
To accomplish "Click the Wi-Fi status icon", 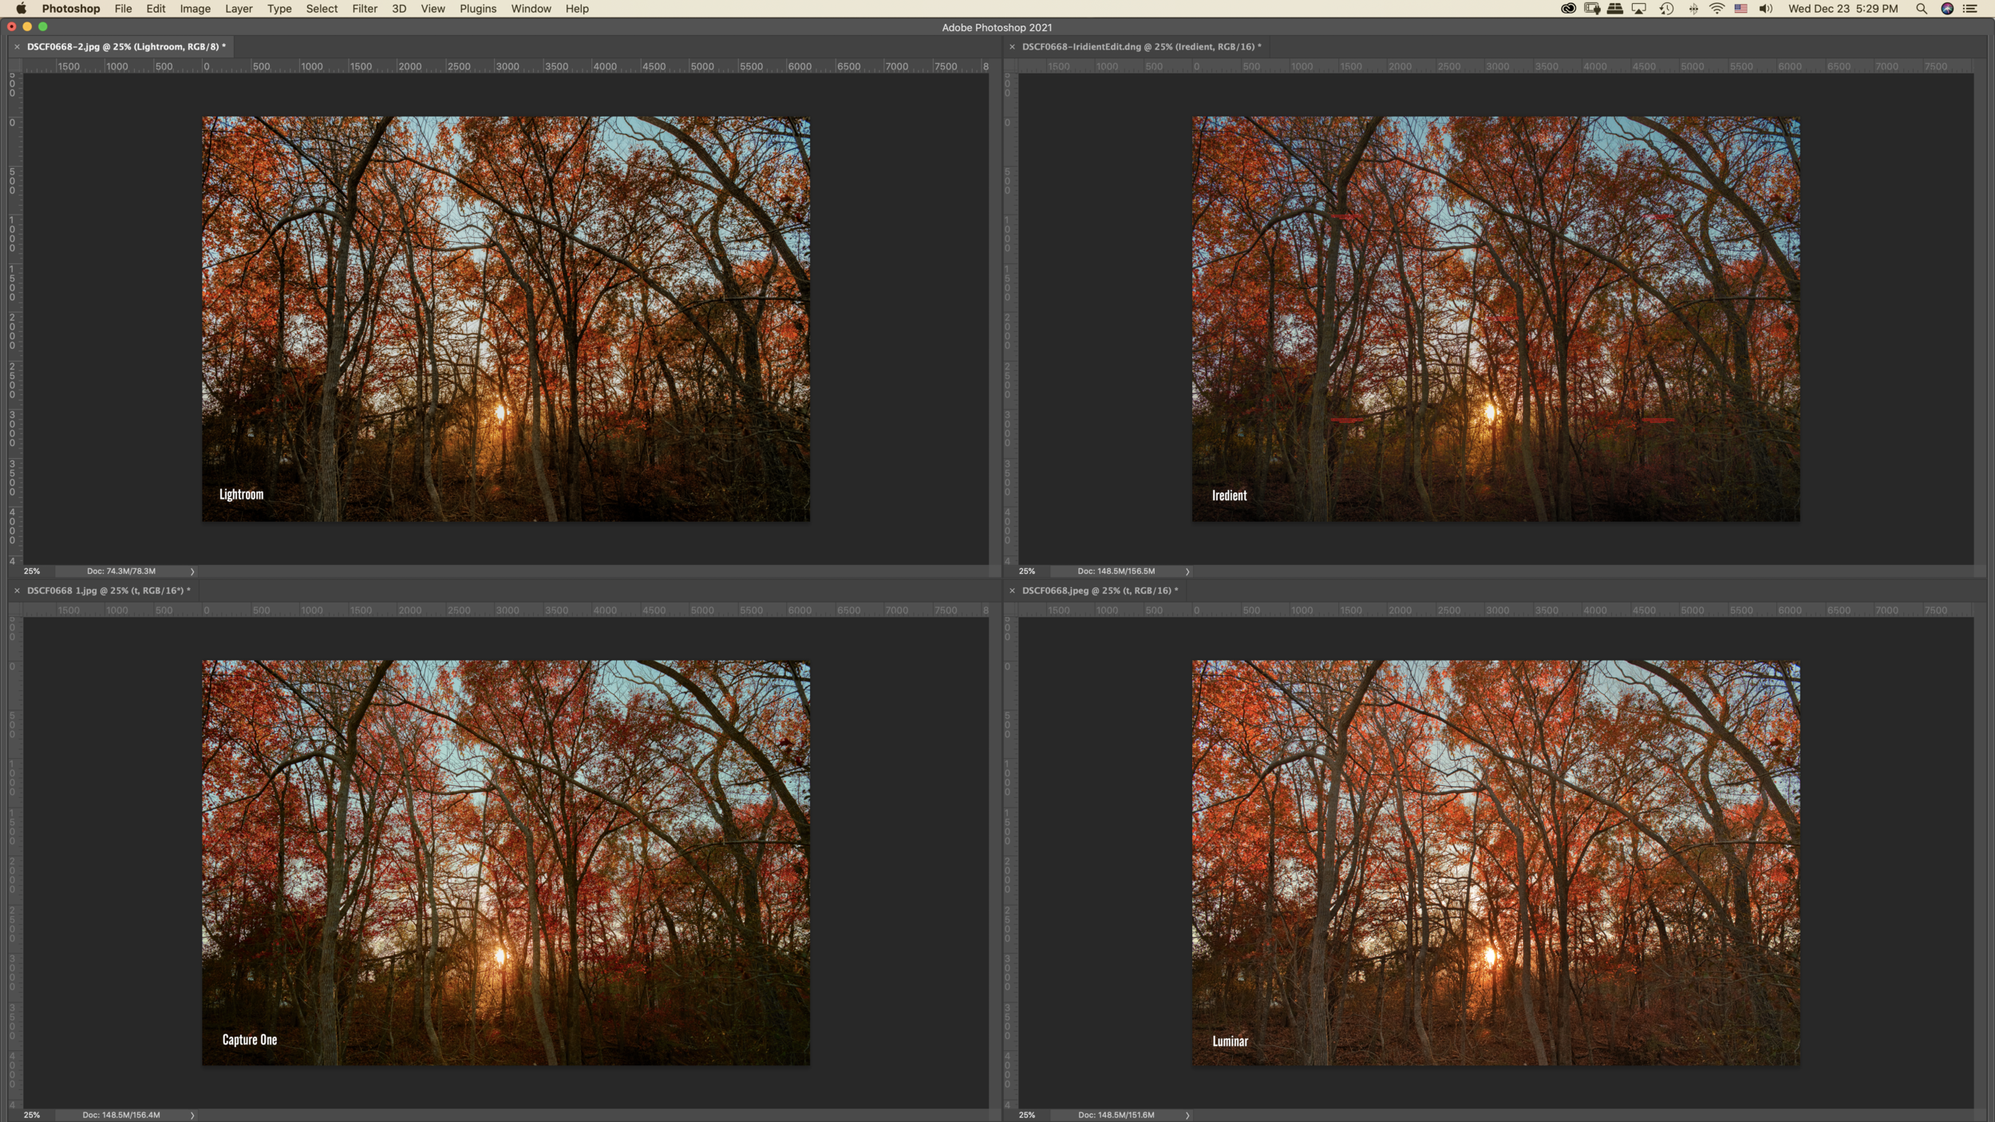I will pyautogui.click(x=1717, y=9).
